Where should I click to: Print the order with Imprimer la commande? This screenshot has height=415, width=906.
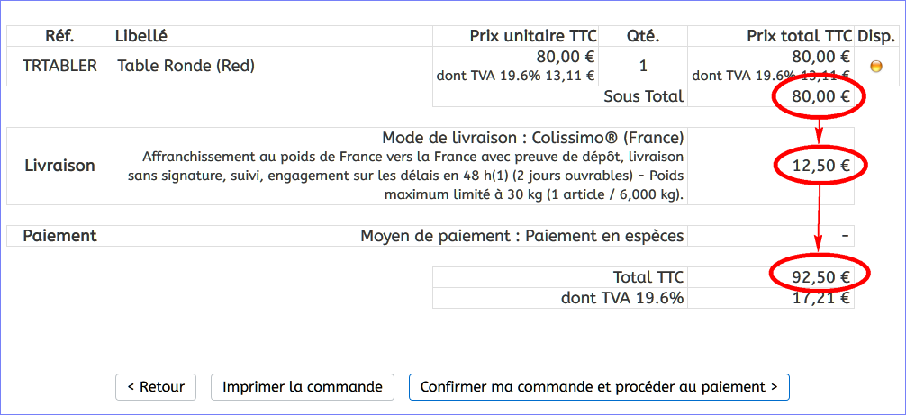tap(303, 387)
